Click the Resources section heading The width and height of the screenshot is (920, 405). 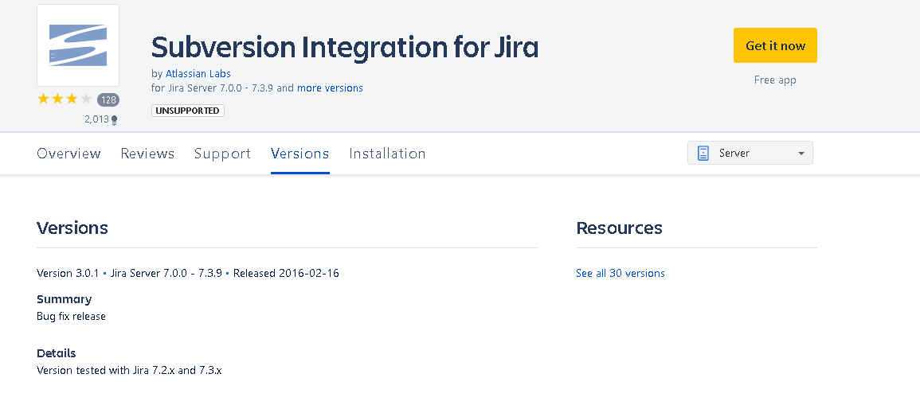pos(619,228)
